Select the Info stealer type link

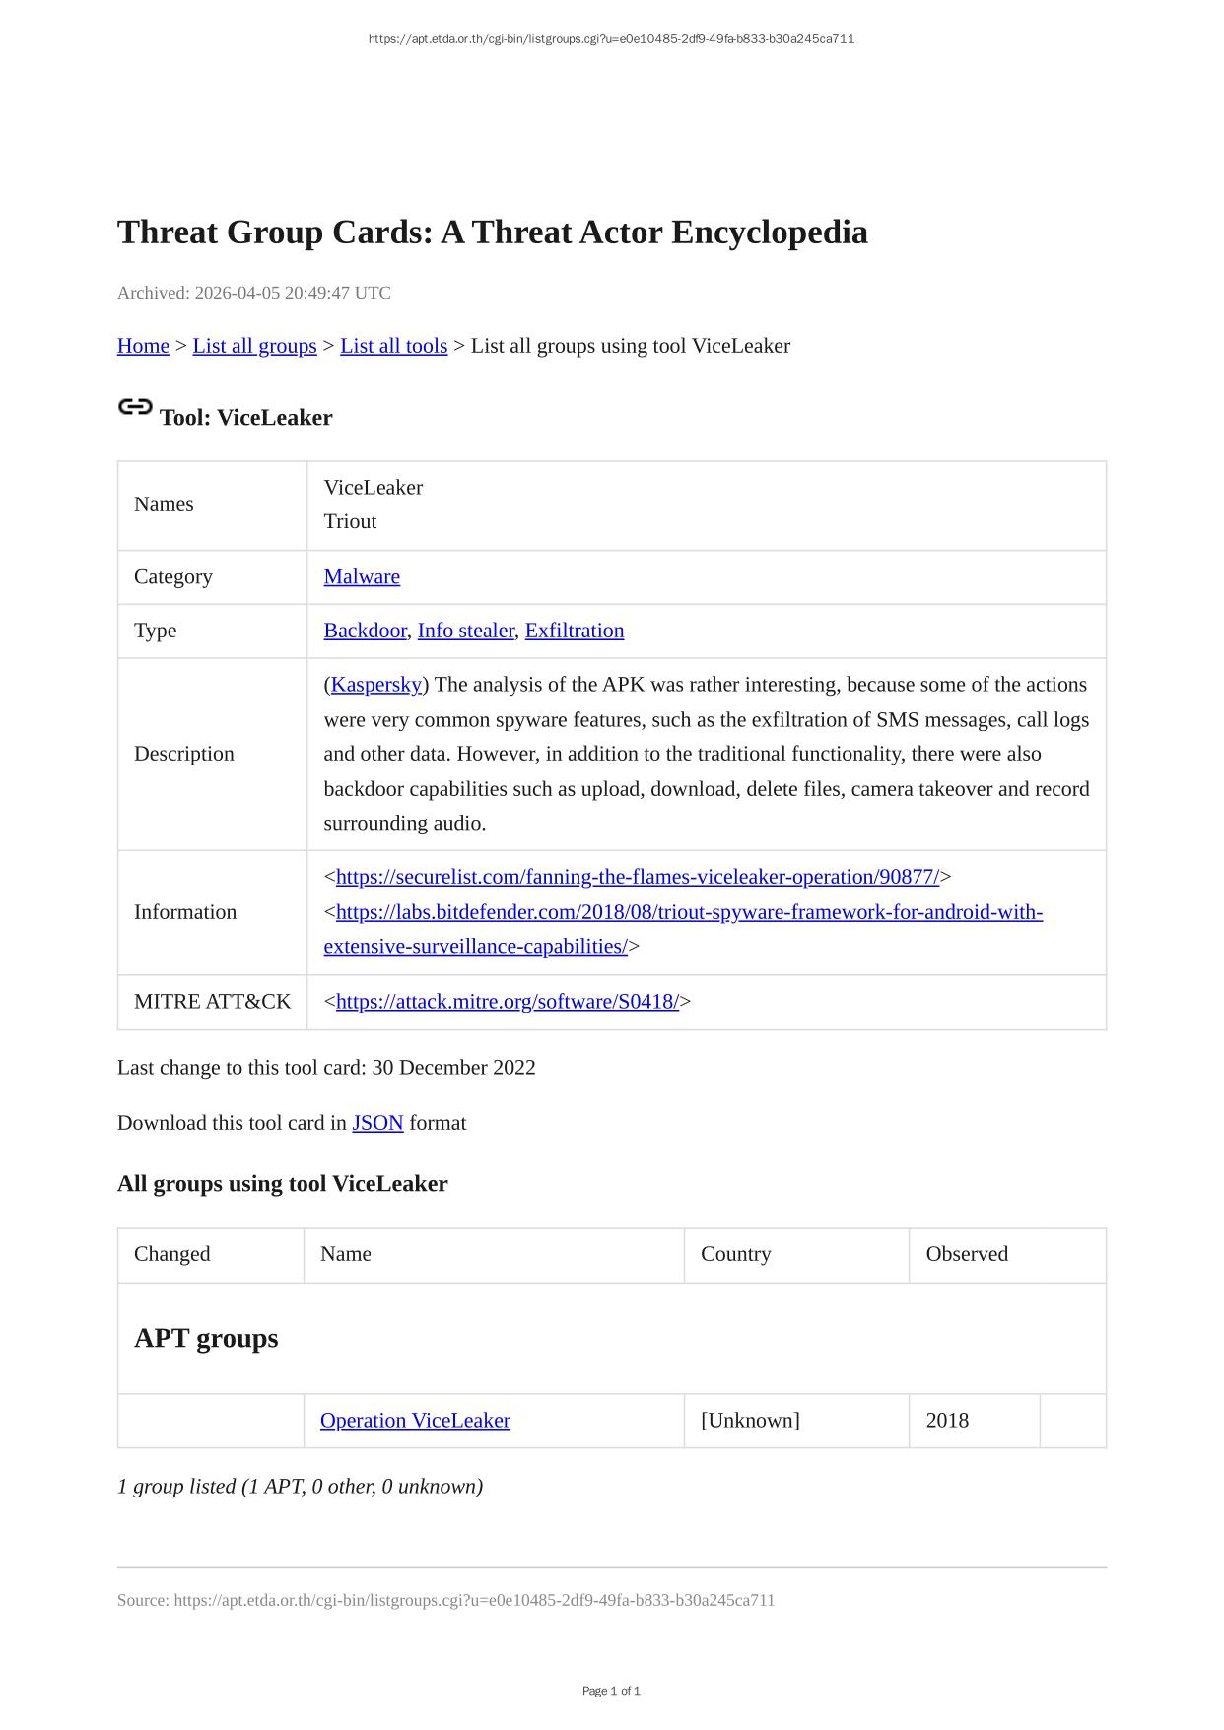[x=465, y=631]
